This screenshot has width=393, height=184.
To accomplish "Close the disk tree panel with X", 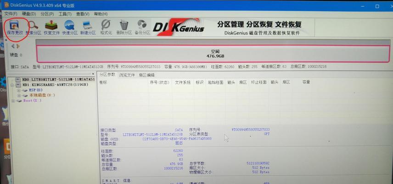I will click(93, 74).
